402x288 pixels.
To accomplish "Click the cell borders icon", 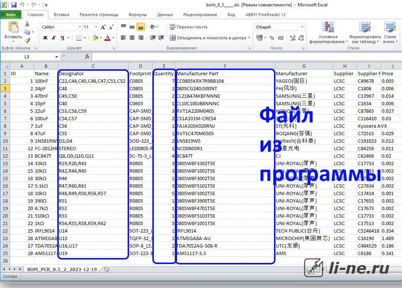I will point(79,38).
